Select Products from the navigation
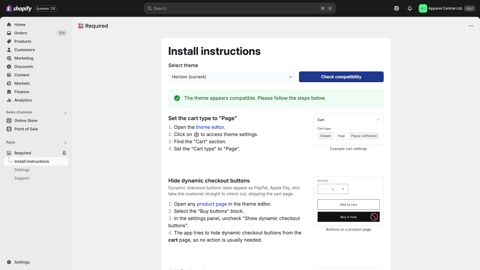Image resolution: width=480 pixels, height=270 pixels. coord(22,41)
